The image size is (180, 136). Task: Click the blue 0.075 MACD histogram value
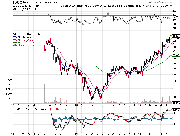[64, 109]
